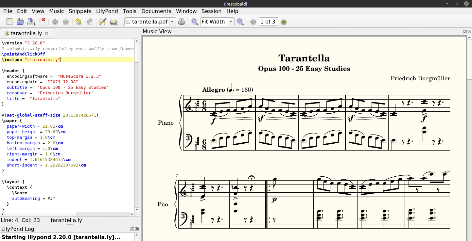Viewport: 472px width, 241px height.
Task: Zoom out of the music view
Action: [240, 22]
